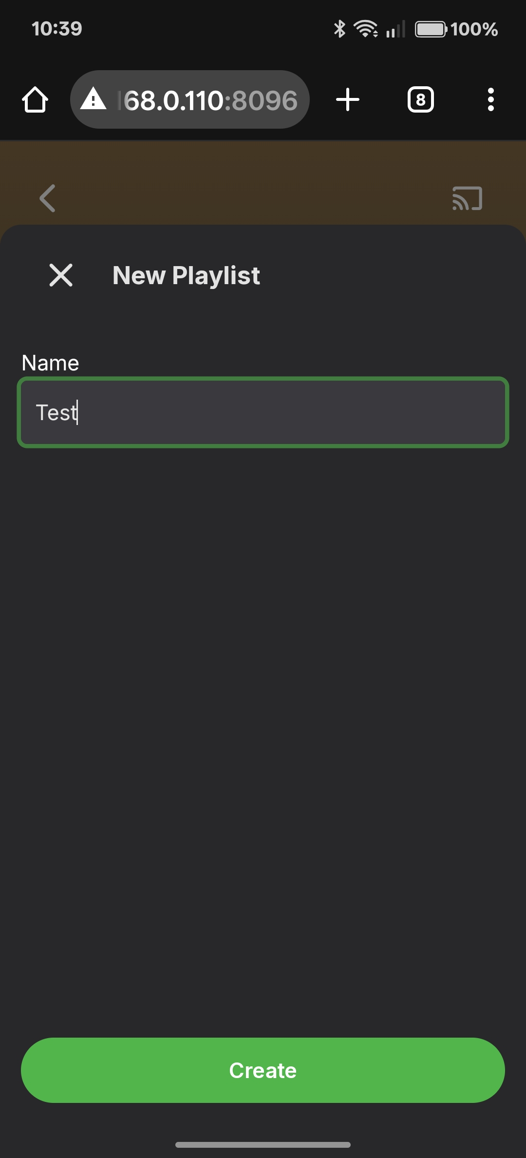Tap the 100% battery percentage text
Image resolution: width=526 pixels, height=1158 pixels.
tap(474, 29)
